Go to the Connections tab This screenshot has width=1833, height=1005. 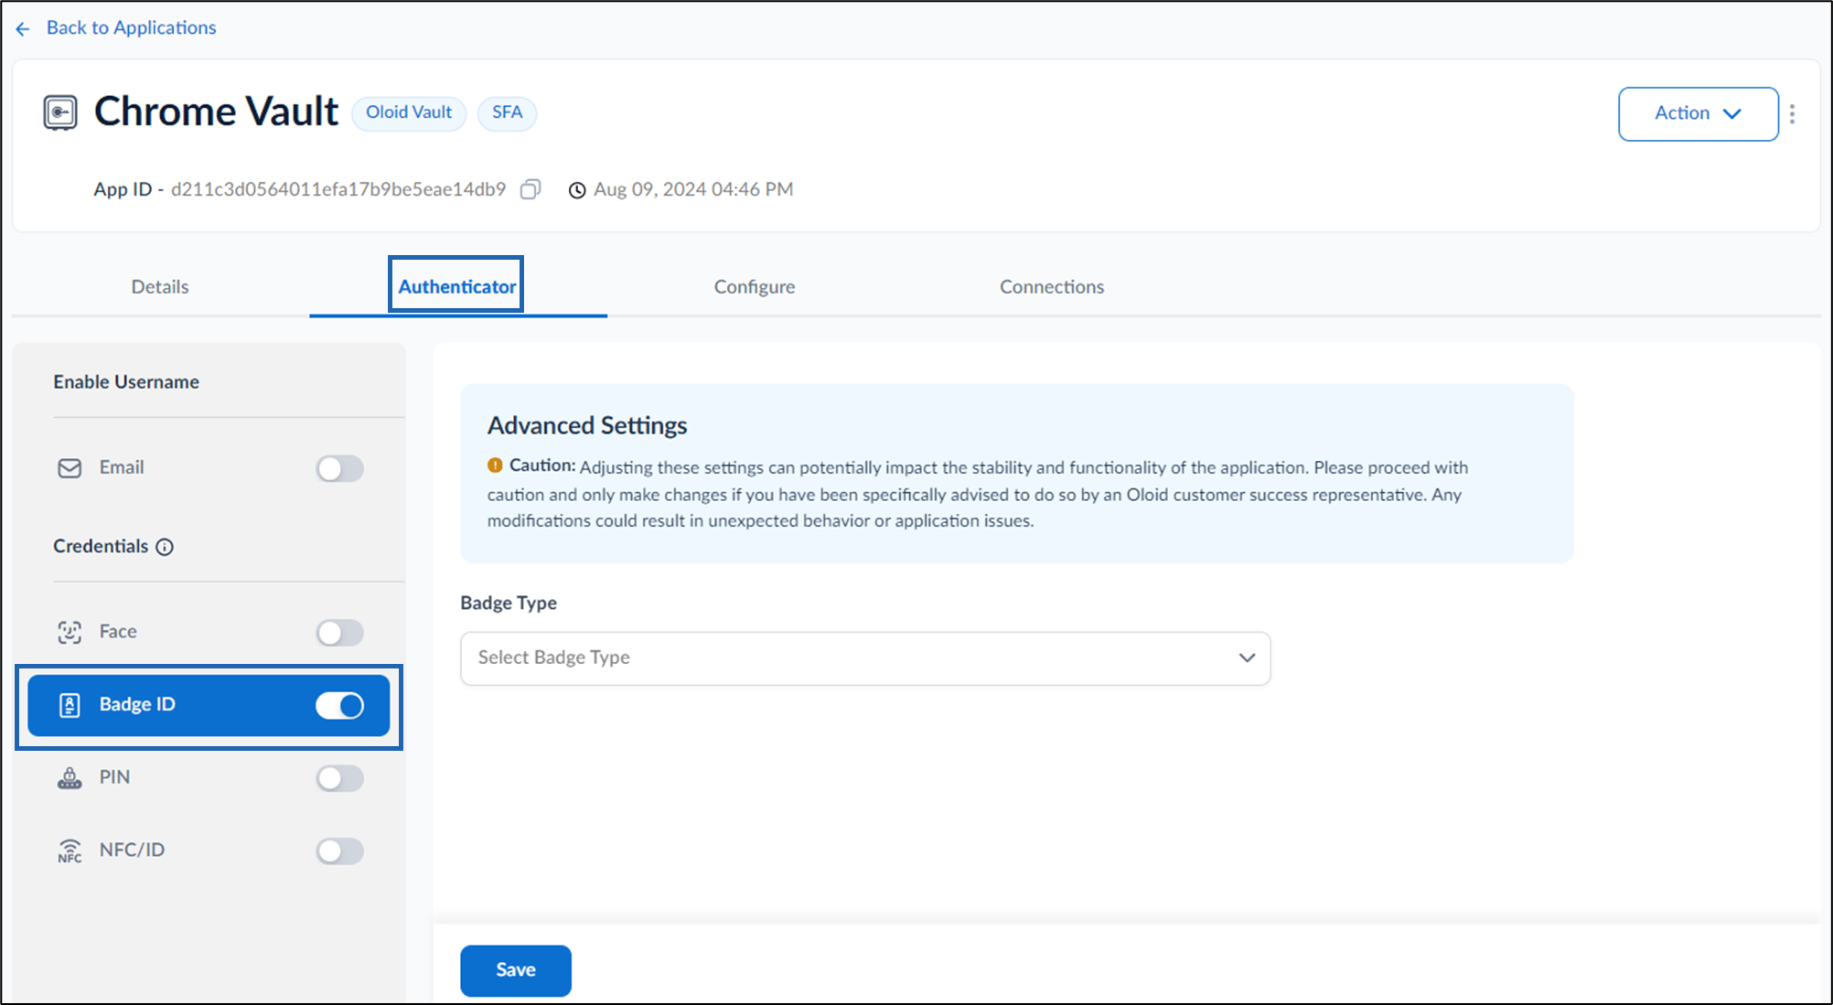pos(1052,287)
